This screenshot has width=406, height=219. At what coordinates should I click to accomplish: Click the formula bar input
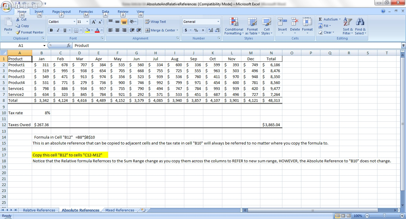tap(236, 45)
